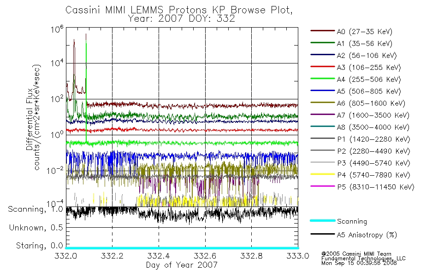Viewport: 438px width, 276px height.
Task: Click the A3 (106-255 KeV) legend label
Action: [x=369, y=68]
